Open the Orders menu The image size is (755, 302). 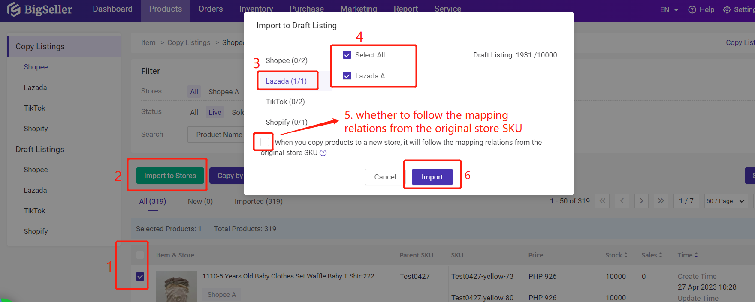[x=210, y=9]
